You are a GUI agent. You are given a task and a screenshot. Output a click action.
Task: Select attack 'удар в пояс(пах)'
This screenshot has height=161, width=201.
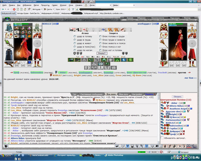[75, 47]
